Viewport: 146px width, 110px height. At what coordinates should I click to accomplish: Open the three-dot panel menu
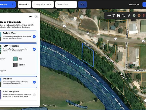click(x=30, y=17)
